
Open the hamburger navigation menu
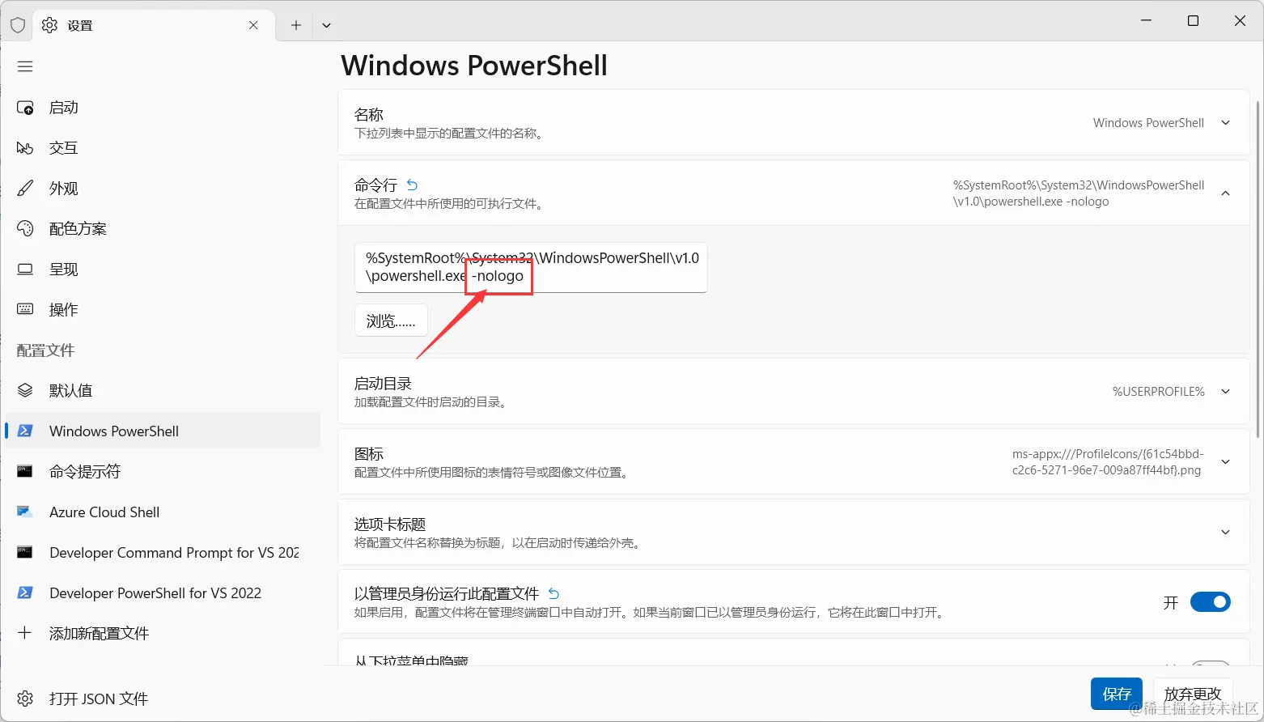[x=25, y=66]
